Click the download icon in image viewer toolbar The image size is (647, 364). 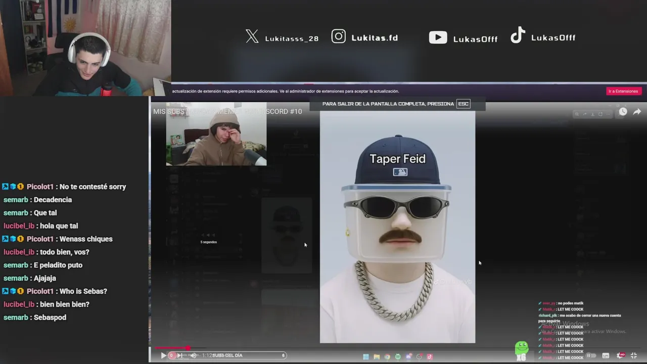click(593, 114)
